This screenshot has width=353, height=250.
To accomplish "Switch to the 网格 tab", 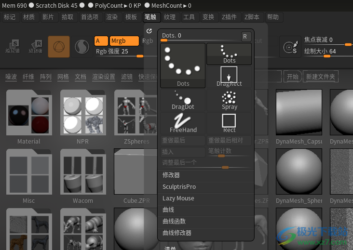I will pos(63,77).
